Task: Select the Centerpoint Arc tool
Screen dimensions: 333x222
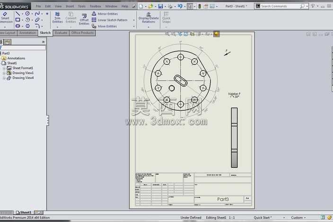Action: (x=27, y=20)
